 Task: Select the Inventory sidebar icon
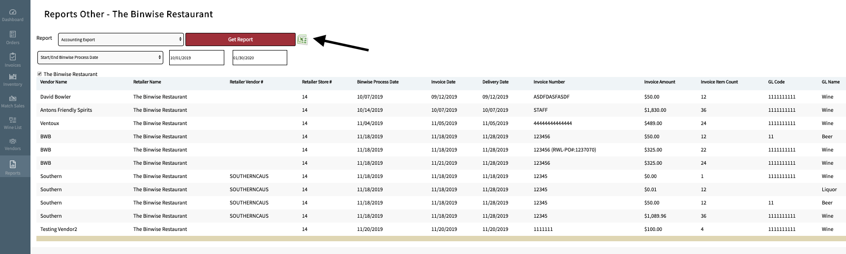[13, 79]
